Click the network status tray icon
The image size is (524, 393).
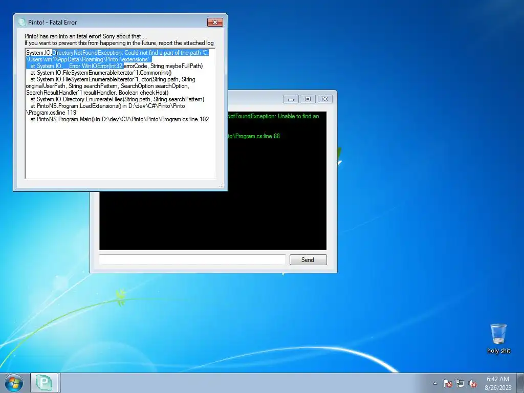click(460, 383)
